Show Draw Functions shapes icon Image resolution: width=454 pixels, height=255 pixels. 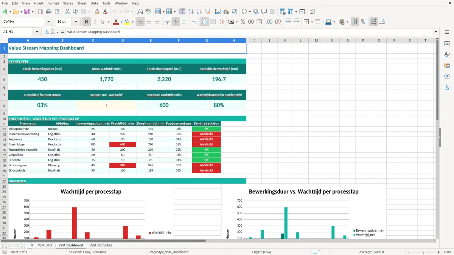(x=313, y=12)
